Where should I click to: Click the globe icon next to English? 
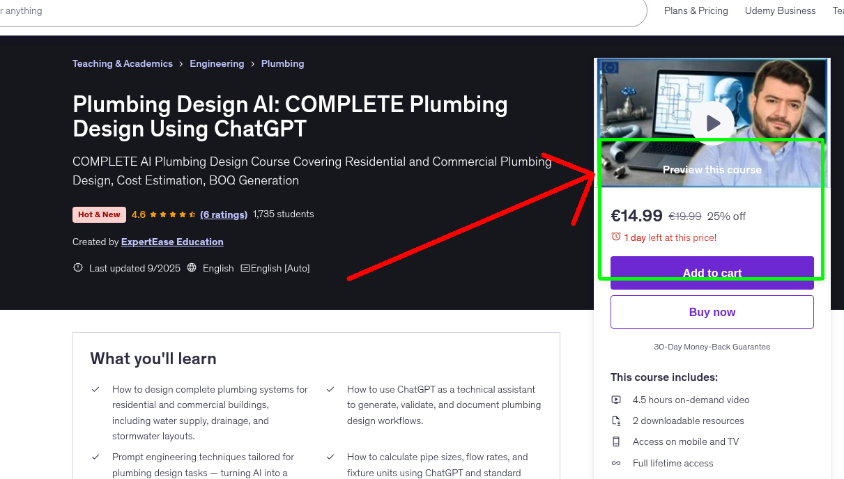pyautogui.click(x=192, y=267)
